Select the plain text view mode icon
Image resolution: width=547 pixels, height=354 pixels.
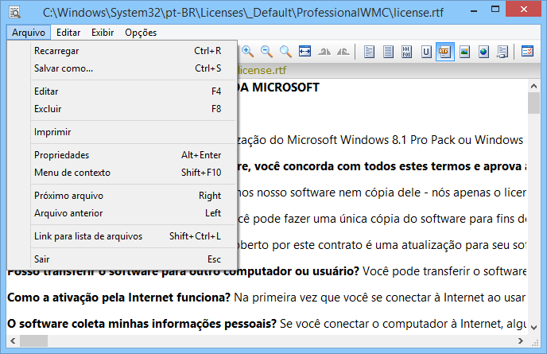tap(369, 52)
